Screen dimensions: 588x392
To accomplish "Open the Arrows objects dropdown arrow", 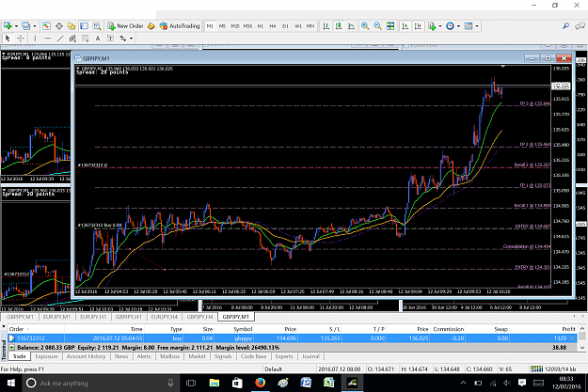I will (x=132, y=39).
